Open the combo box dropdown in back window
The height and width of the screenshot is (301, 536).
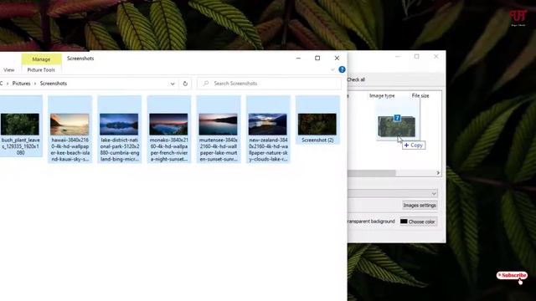[x=434, y=194]
